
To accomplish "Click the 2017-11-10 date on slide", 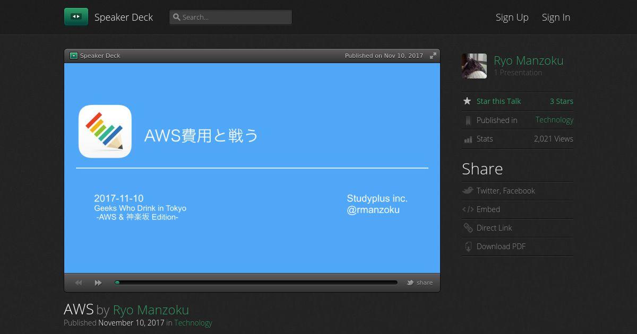I will coord(119,199).
